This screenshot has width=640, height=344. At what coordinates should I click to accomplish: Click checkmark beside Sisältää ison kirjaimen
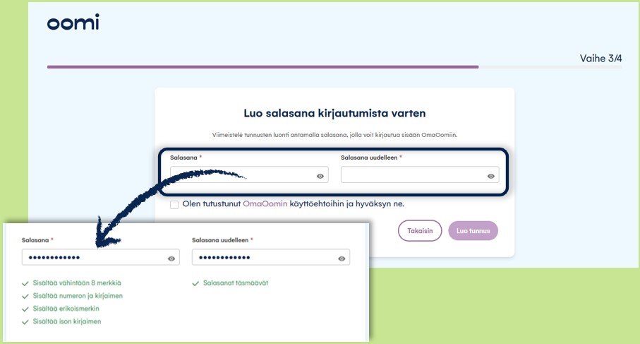click(x=25, y=321)
